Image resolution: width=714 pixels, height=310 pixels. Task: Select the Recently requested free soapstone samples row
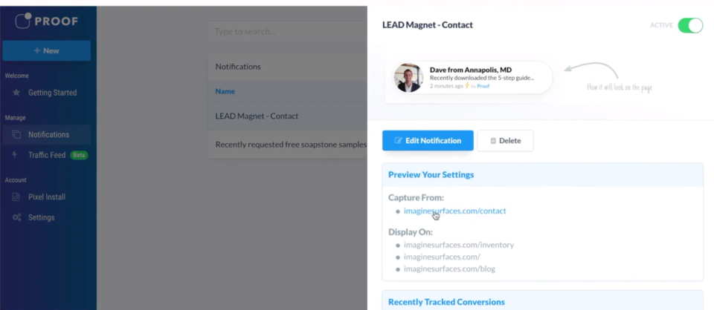290,144
